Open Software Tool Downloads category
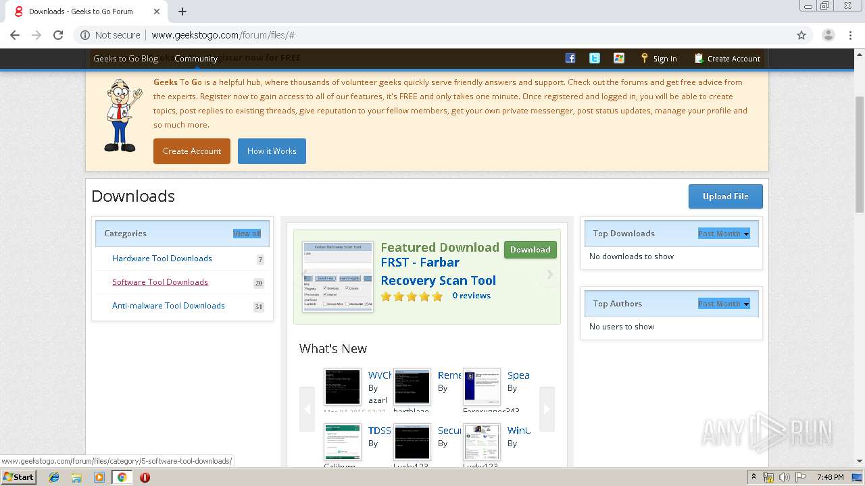The image size is (865, 486). (160, 282)
